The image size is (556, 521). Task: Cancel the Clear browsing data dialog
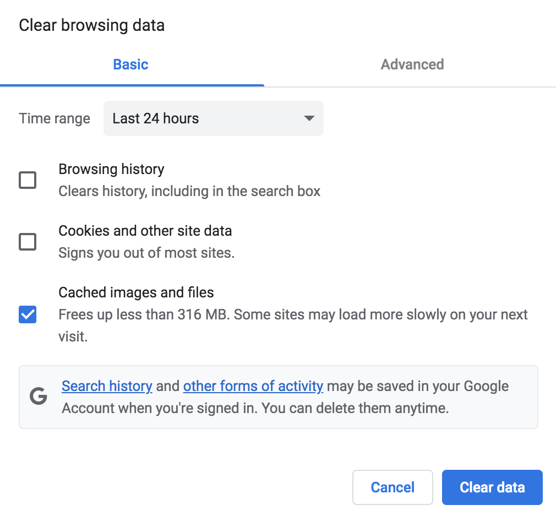(393, 487)
